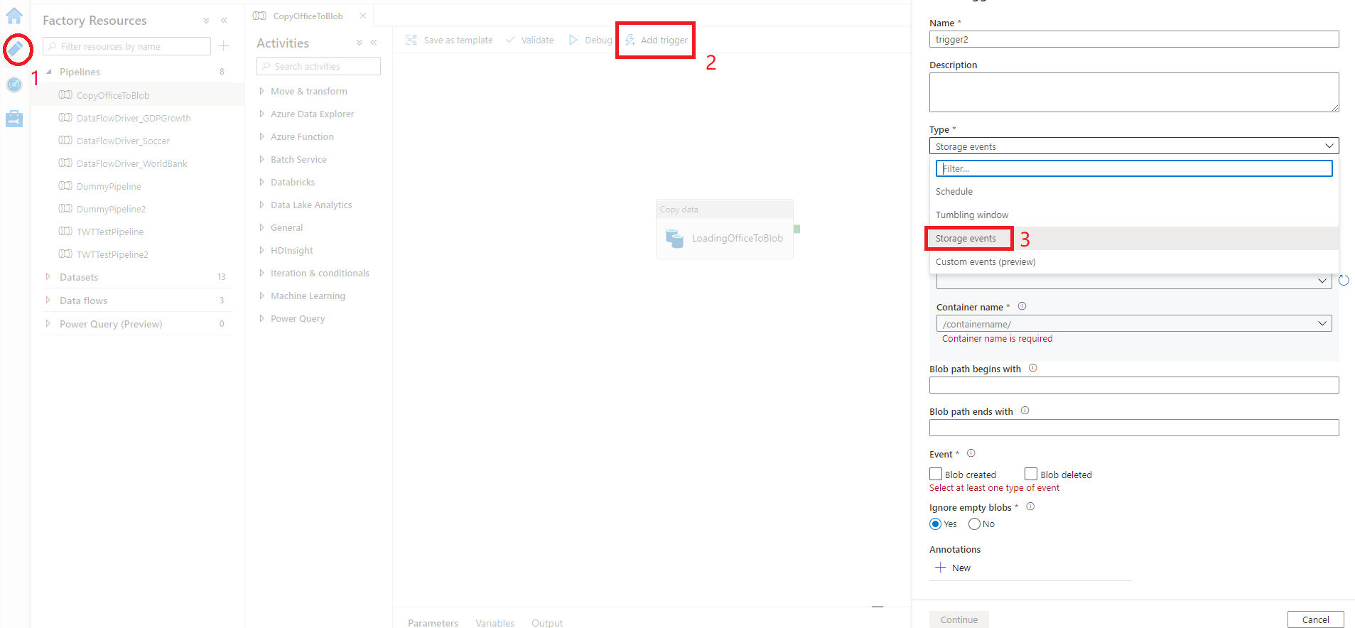Switch to the Output tab
This screenshot has width=1355, height=628.
click(x=547, y=623)
